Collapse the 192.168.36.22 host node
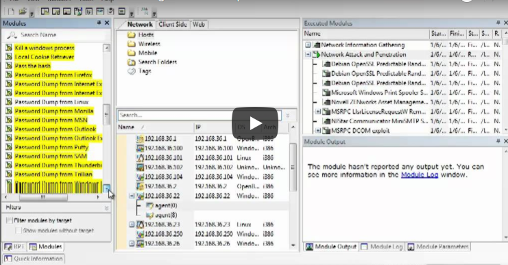The image size is (508, 265). [132, 196]
